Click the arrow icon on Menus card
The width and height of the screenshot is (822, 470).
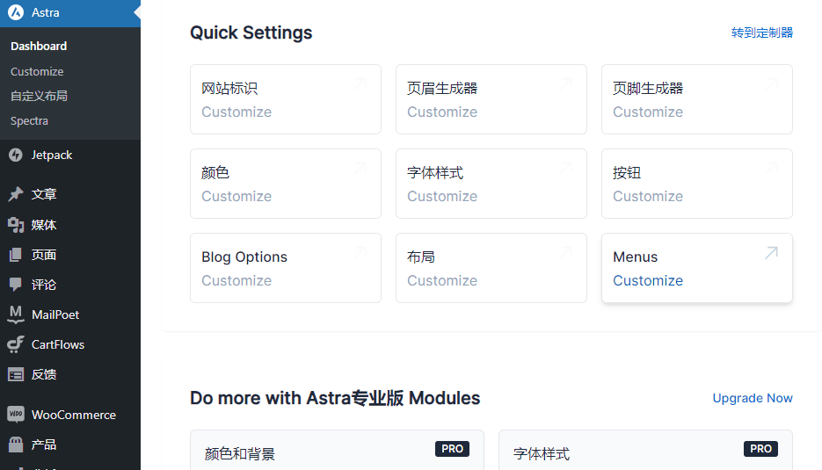[x=771, y=253]
